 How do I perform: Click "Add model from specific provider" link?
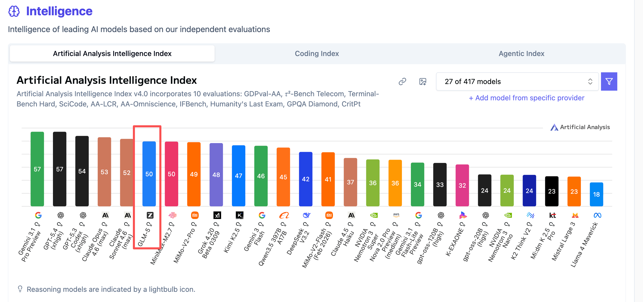[526, 98]
